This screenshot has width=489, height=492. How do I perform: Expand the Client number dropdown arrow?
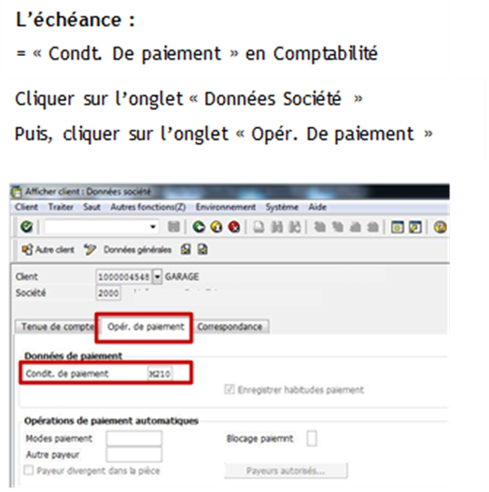(x=157, y=276)
